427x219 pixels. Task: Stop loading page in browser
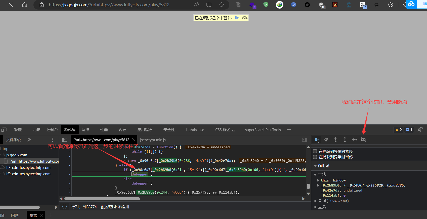pyautogui.click(x=11, y=5)
